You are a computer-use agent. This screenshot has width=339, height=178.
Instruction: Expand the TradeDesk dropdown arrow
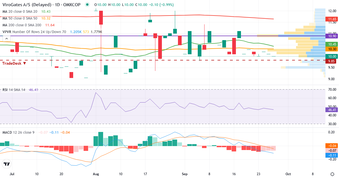click(25, 63)
